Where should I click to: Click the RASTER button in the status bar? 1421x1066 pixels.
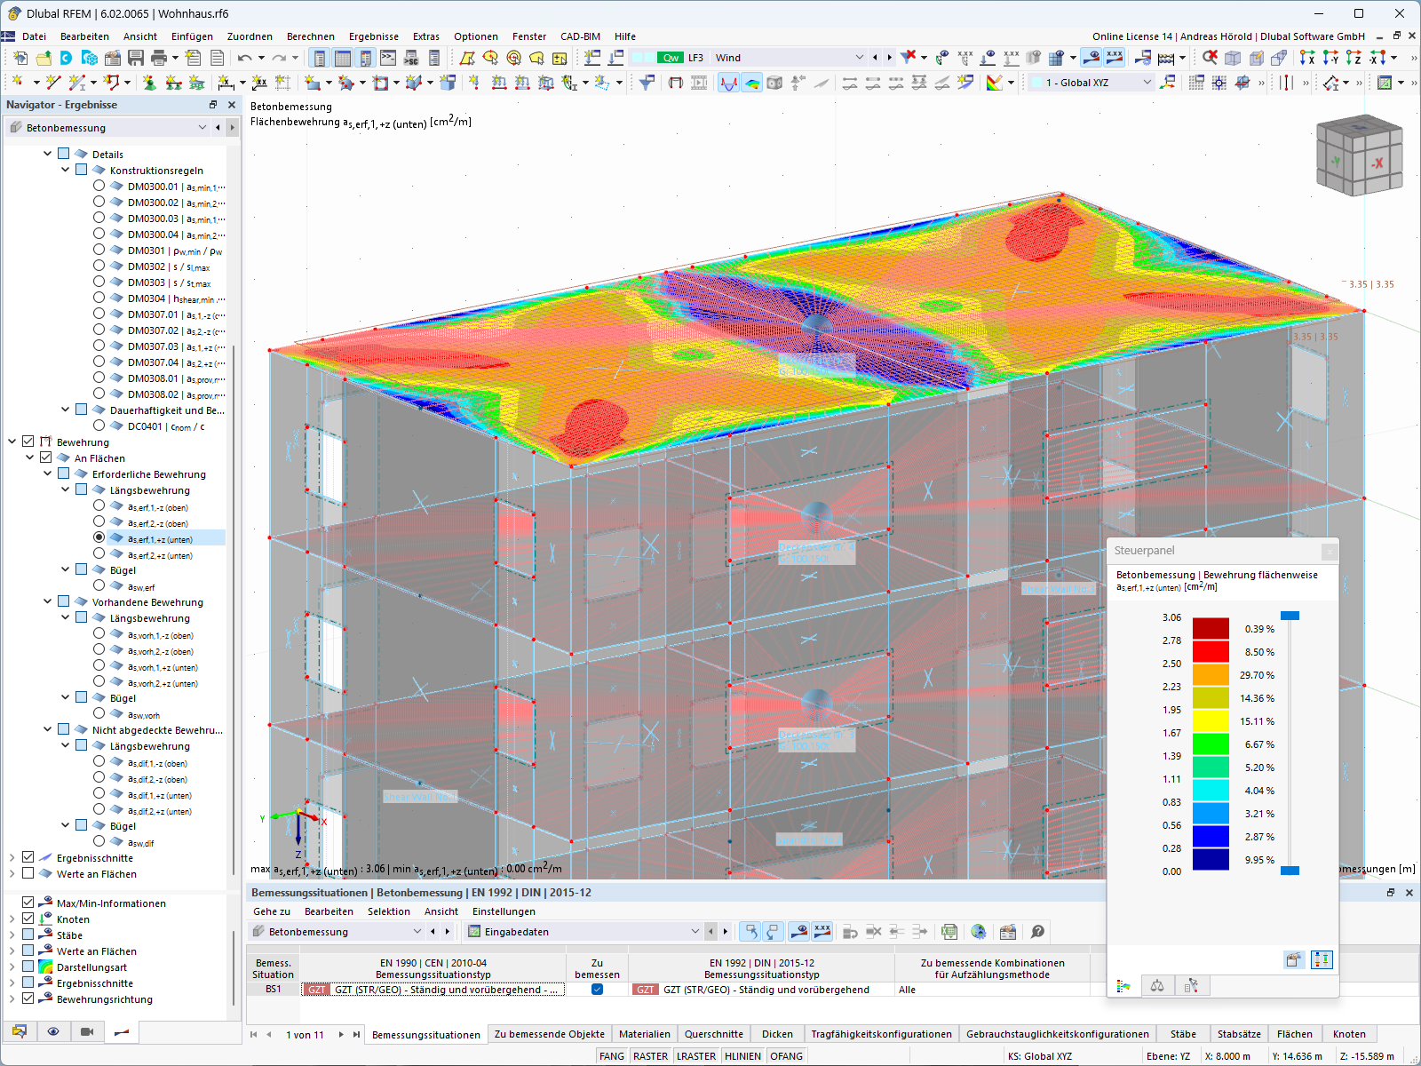tap(650, 1056)
